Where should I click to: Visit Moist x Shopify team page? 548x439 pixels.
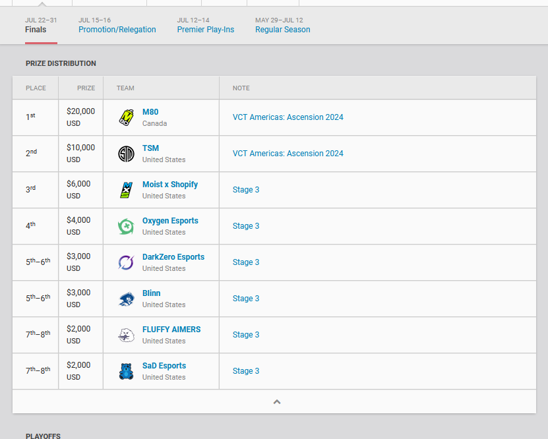(170, 185)
